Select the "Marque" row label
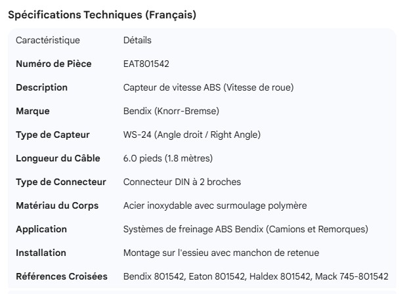Viewport: 405px width, 294px height. coord(33,111)
